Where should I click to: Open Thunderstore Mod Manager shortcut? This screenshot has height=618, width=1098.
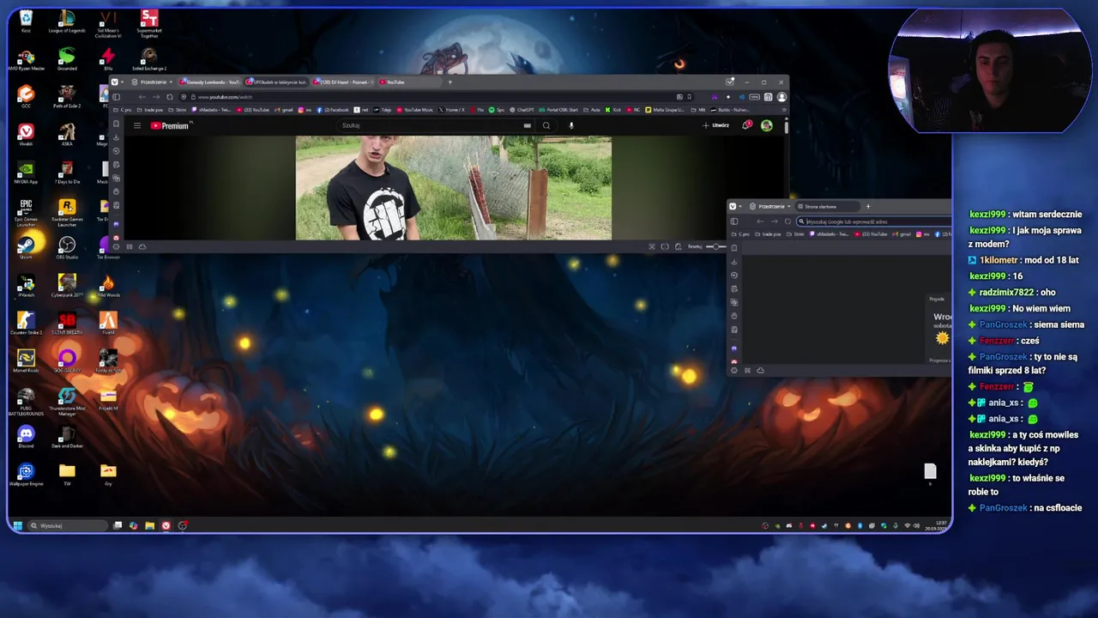[67, 401]
